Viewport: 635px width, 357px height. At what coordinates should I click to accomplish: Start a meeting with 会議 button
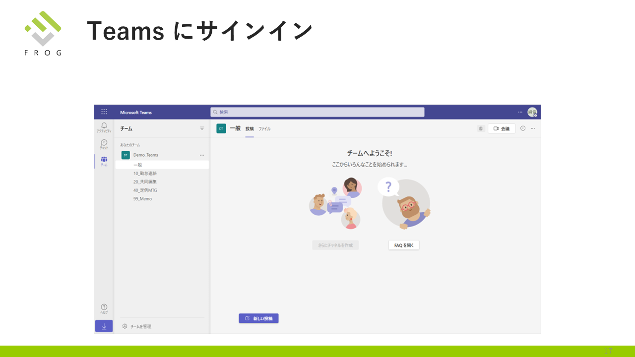(502, 128)
